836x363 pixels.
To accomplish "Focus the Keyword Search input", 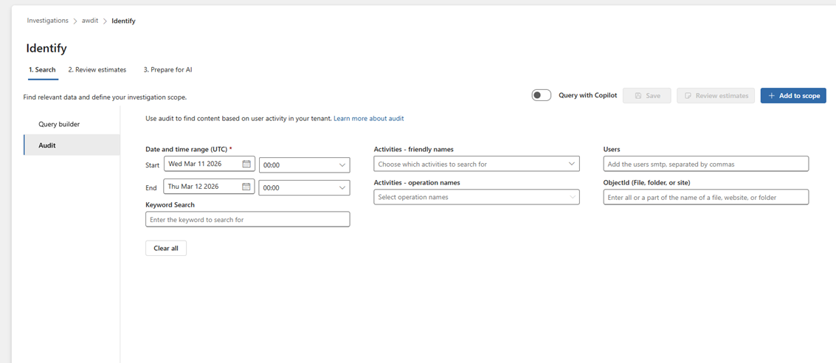I will pyautogui.click(x=248, y=220).
